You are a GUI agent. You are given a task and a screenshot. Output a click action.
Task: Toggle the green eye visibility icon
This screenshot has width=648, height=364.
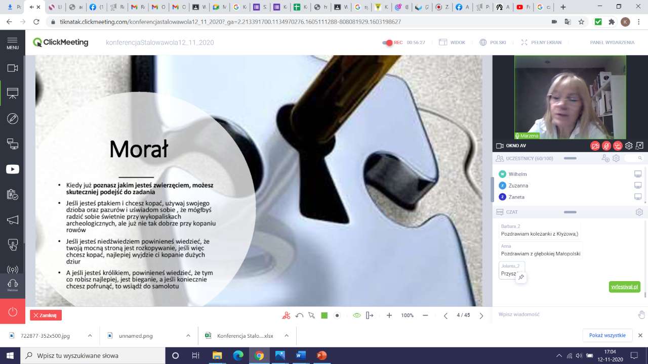click(x=356, y=315)
